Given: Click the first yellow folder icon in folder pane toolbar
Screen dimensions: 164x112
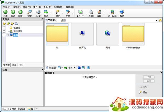Looking at the screenshot, I should 4,24.
